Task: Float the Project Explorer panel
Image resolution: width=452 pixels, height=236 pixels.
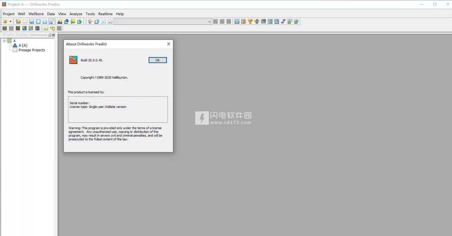Action: [50, 35]
